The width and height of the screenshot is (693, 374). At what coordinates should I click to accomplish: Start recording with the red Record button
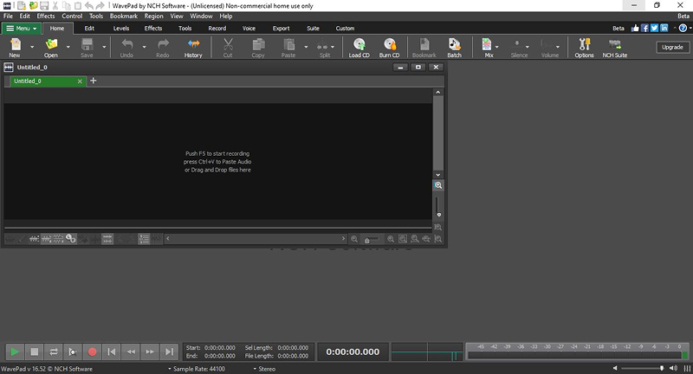[x=92, y=351]
